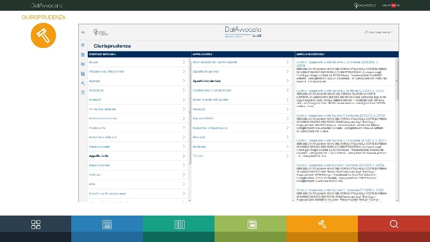Click the Cassa Forense logo in the top dark bar
The height and width of the screenshot is (242, 430).
pos(365,5)
